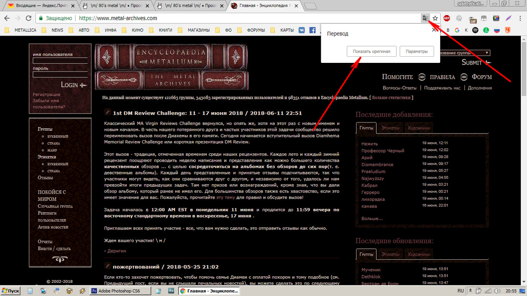The height and width of the screenshot is (296, 527).
Task: Show hidden tray icons with double chevron
Action: (x=470, y=291)
